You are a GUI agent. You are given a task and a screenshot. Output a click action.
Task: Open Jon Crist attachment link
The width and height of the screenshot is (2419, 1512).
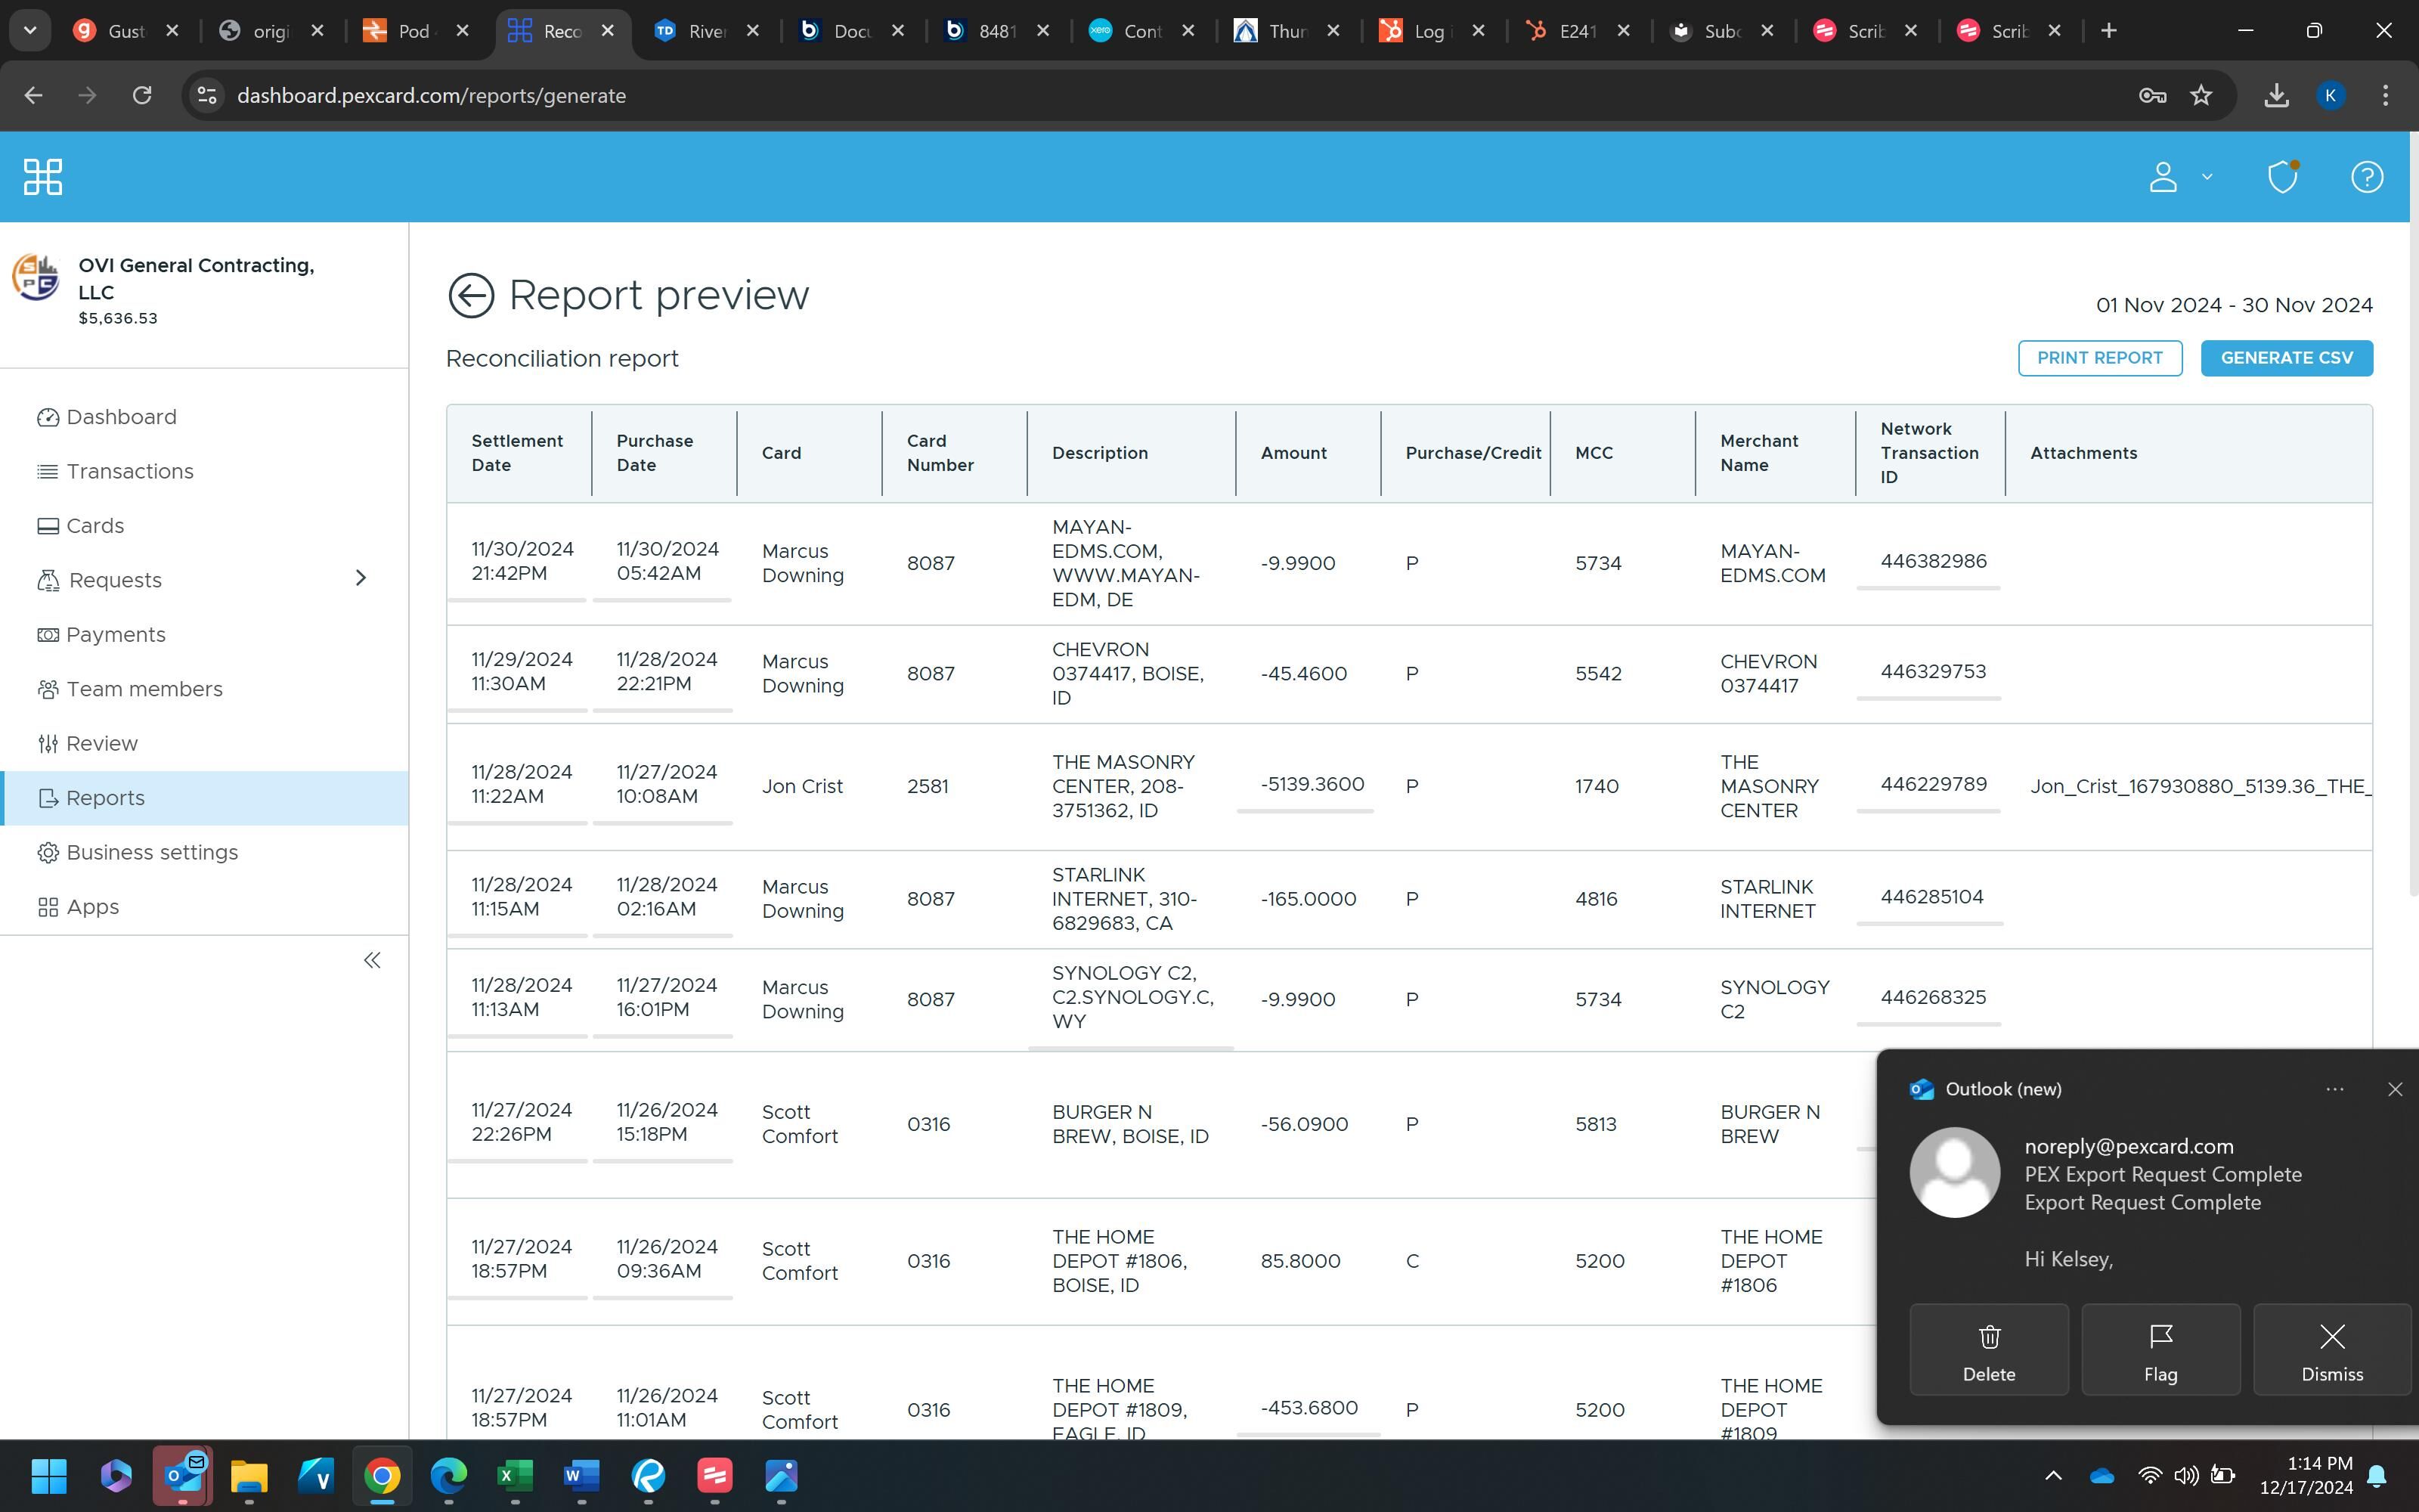2198,786
